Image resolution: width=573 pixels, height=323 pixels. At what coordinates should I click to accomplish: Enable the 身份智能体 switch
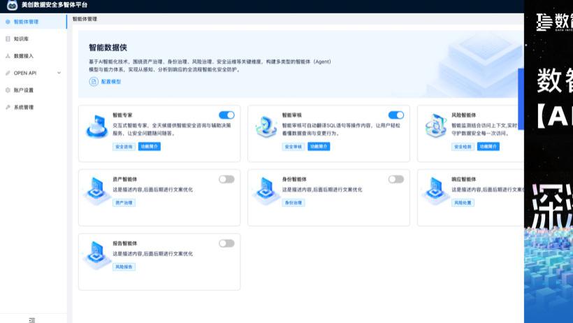coord(396,179)
